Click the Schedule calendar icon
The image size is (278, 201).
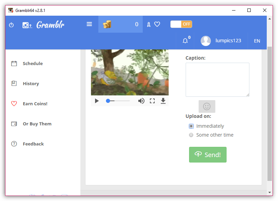(x=14, y=63)
